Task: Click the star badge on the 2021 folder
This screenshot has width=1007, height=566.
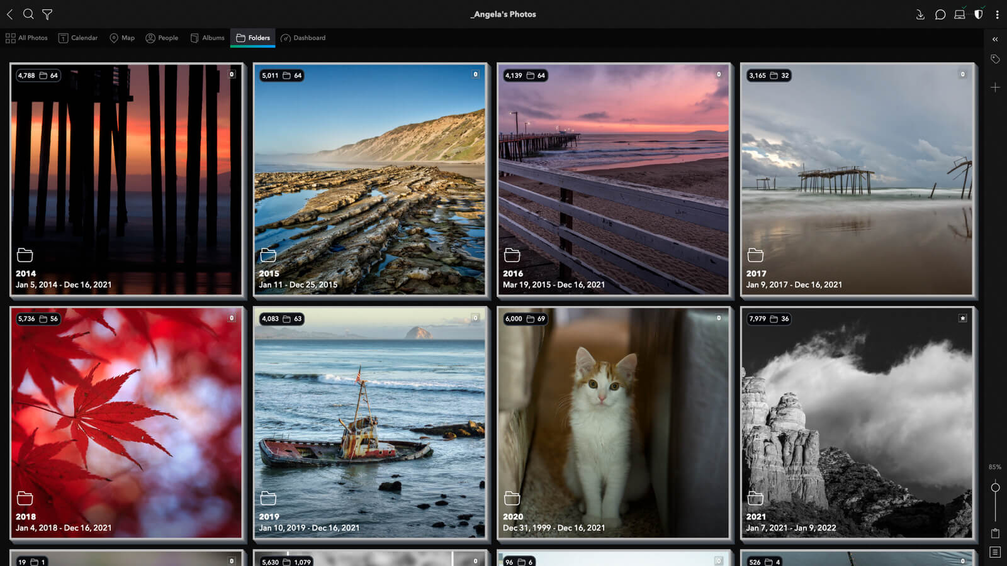Action: (962, 318)
